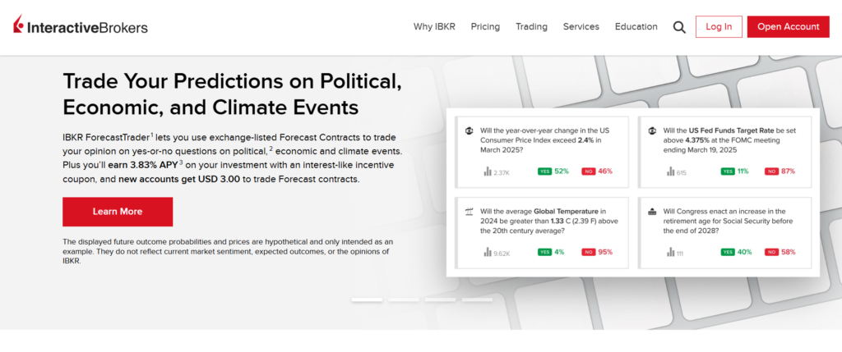Click the Open Account button

(x=789, y=27)
